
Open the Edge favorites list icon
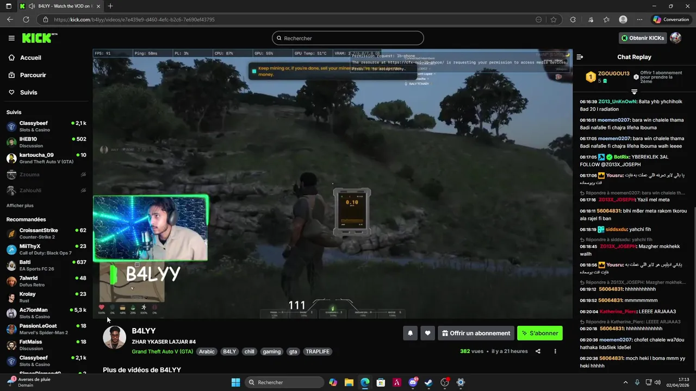(606, 20)
